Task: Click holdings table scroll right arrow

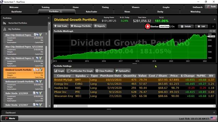Action: 214,106
